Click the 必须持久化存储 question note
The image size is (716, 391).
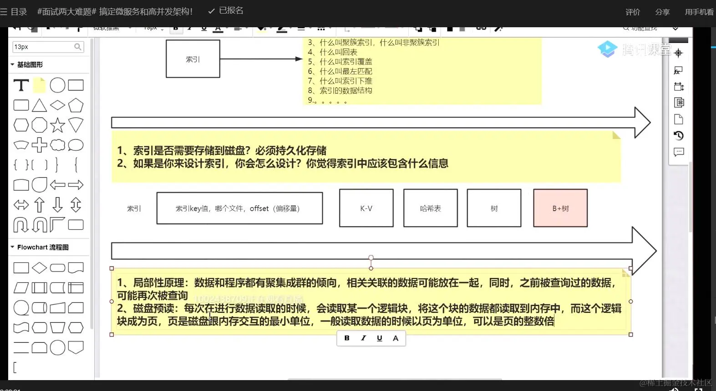tap(366, 157)
